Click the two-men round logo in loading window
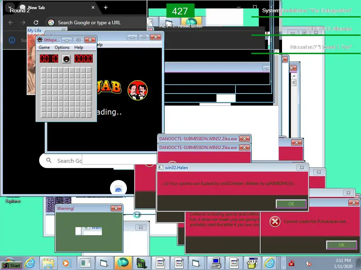Image resolution: width=361 pixels, height=270 pixels. 138,90
